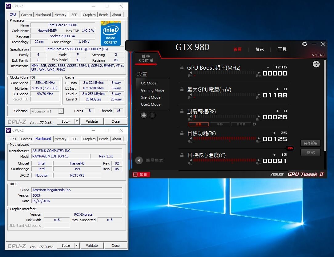
Task: Open Graphics tab in bottom CPU-Z
Action: [x=89, y=139]
